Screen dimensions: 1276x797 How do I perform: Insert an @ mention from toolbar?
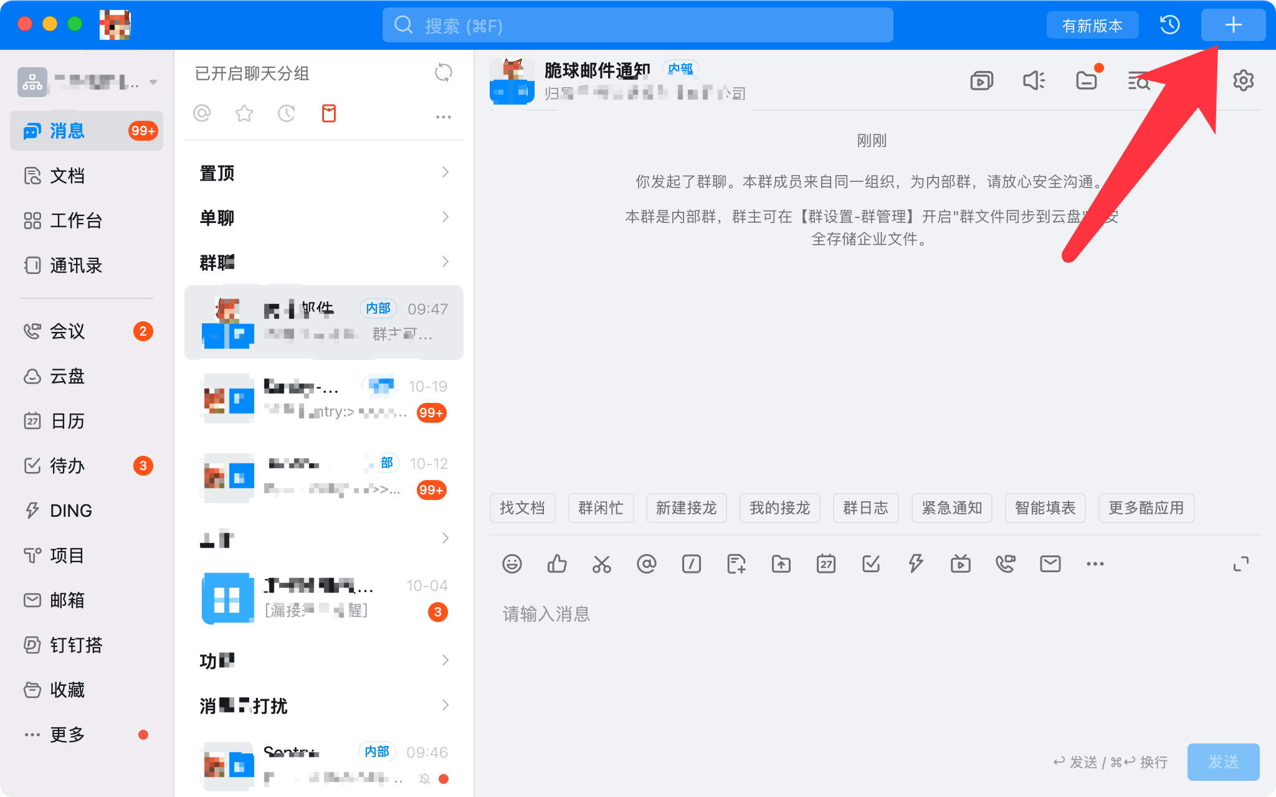pyautogui.click(x=647, y=564)
